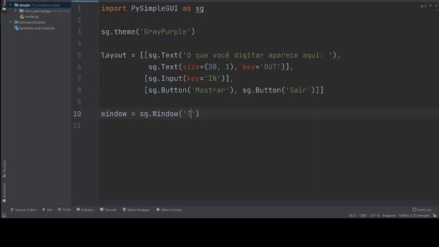
Task: Click the warnings indicator atop the editor
Action: coord(423,6)
